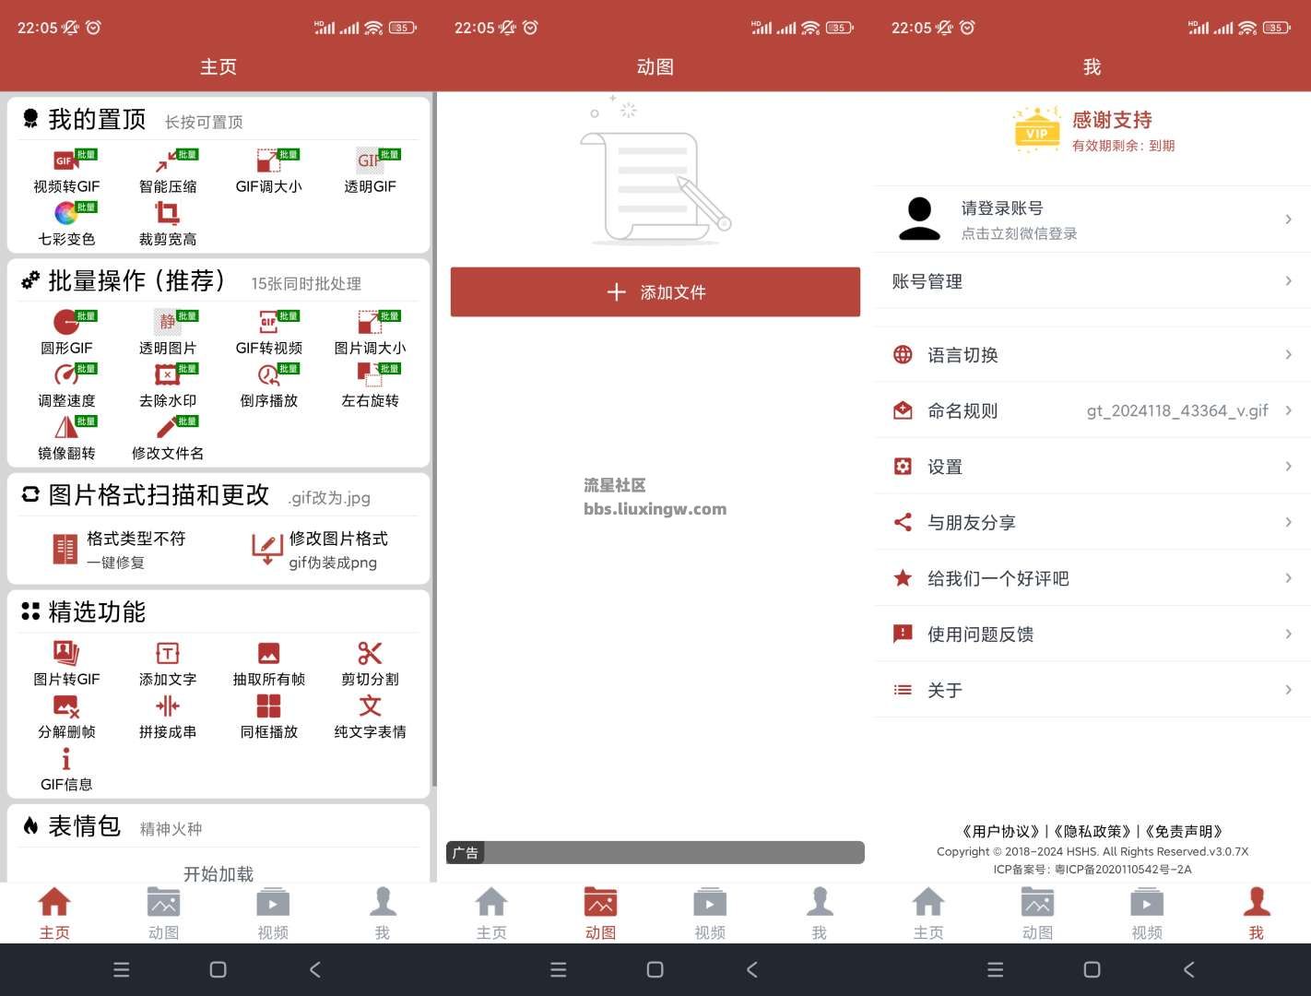The height and width of the screenshot is (996, 1311).
Task: Open the 圆形GIF batch tool
Action: 66,333
